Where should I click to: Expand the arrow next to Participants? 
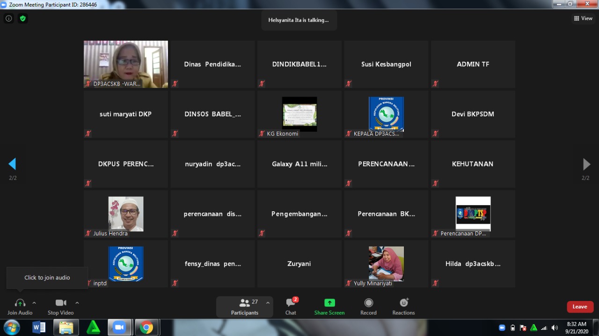[268, 303]
